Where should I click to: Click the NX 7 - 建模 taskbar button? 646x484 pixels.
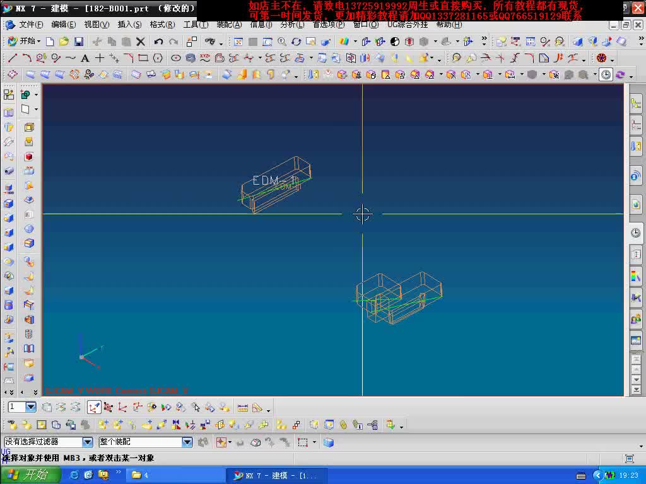[276, 476]
